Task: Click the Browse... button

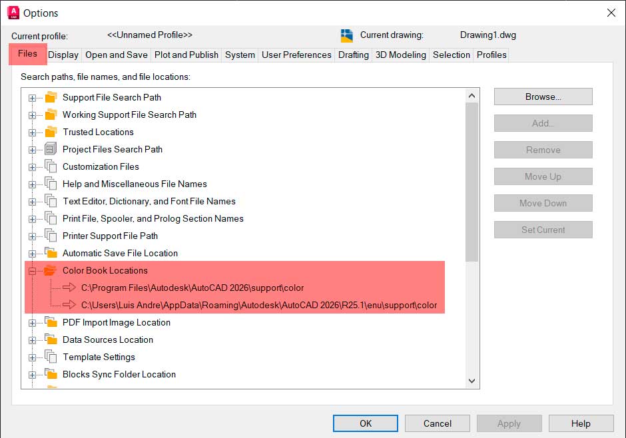Action: click(x=543, y=97)
